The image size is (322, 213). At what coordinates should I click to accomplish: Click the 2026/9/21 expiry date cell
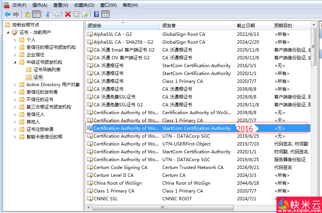click(x=248, y=167)
